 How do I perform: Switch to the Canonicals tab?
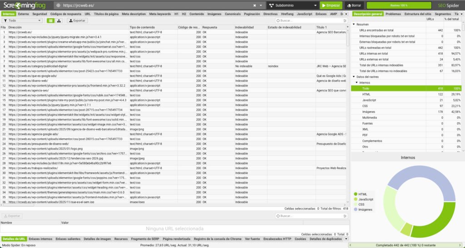point(232,14)
